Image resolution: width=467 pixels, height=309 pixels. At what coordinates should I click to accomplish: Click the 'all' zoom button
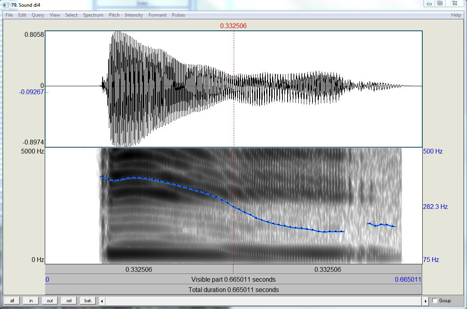pyautogui.click(x=12, y=301)
